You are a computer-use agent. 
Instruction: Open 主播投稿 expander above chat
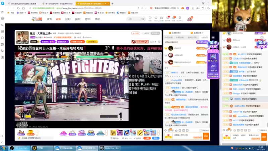tap(175, 33)
